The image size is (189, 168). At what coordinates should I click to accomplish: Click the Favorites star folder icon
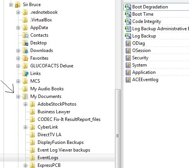(x=25, y=58)
